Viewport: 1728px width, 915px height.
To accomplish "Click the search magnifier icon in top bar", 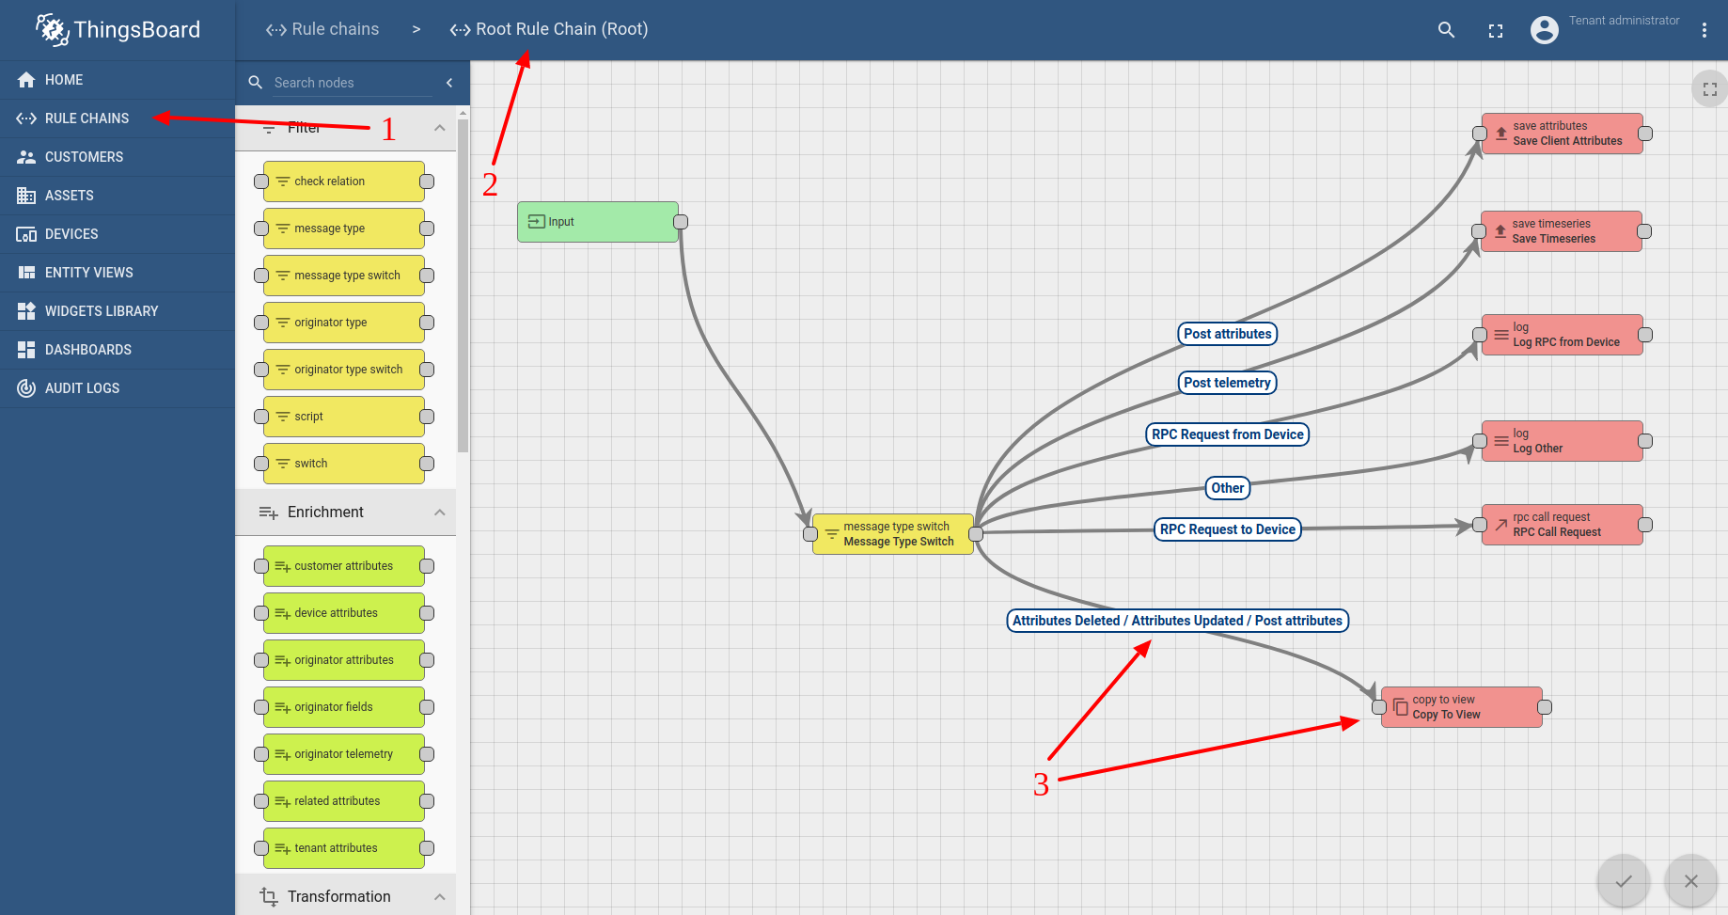I will click(1446, 30).
